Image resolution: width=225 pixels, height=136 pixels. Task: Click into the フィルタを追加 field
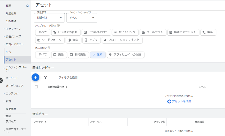68,78
